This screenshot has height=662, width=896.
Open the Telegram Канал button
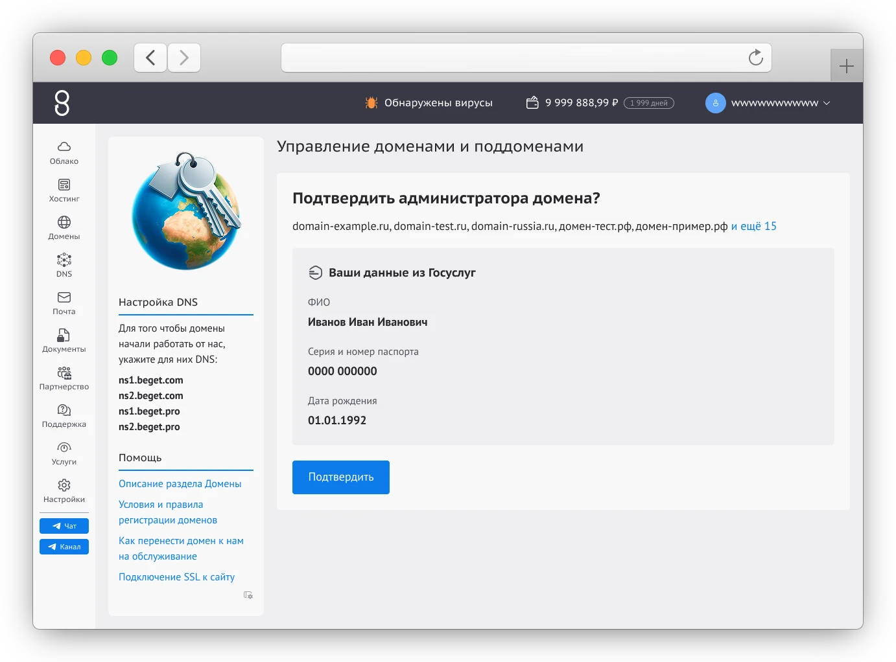[x=64, y=547]
